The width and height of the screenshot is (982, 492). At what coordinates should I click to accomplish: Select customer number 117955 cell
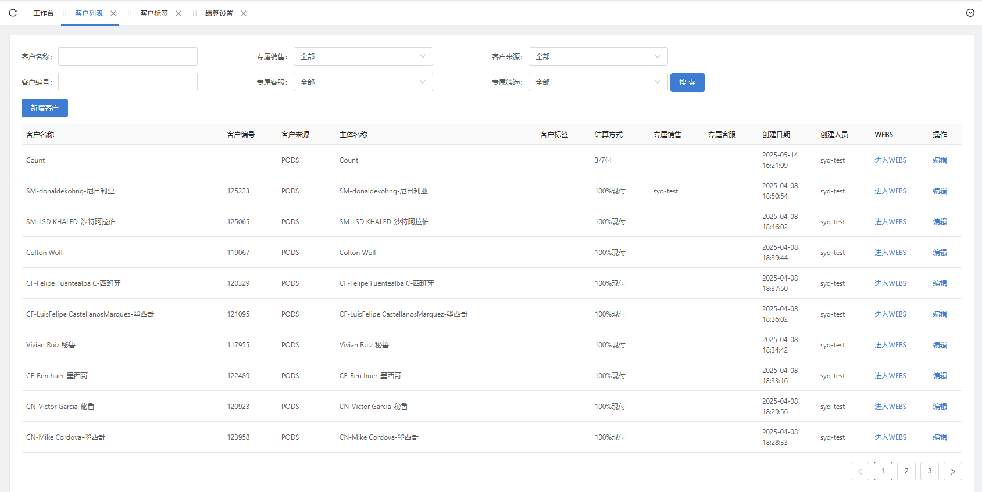[x=238, y=345]
